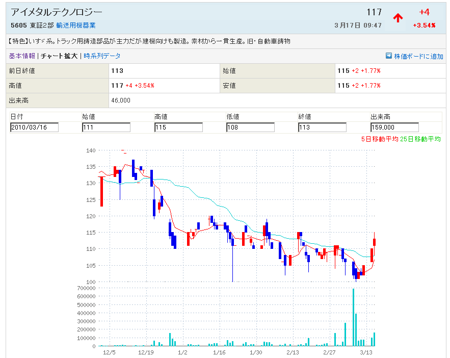Click the +3.54% change in the header

424,25
